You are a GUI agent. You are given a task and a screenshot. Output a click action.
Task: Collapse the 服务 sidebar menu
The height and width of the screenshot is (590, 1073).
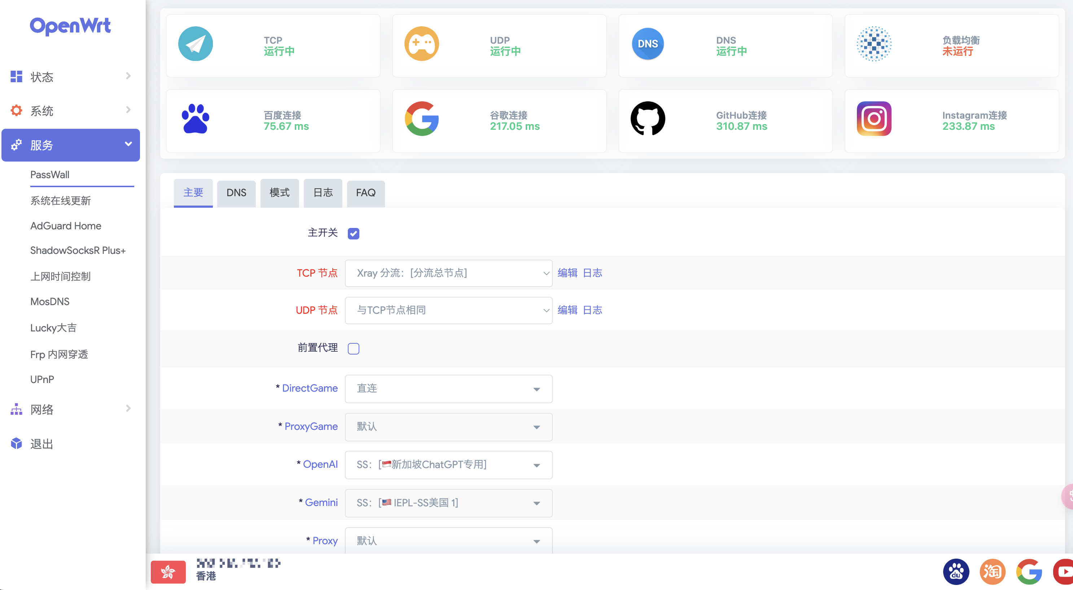pos(71,145)
